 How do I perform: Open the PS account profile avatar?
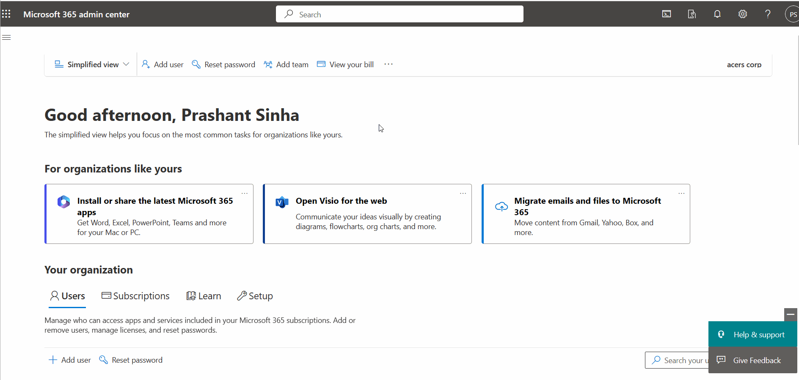click(793, 14)
